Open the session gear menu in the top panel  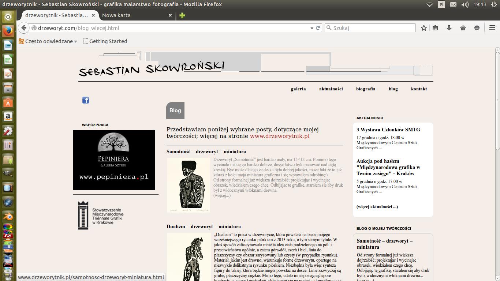pyautogui.click(x=494, y=4)
